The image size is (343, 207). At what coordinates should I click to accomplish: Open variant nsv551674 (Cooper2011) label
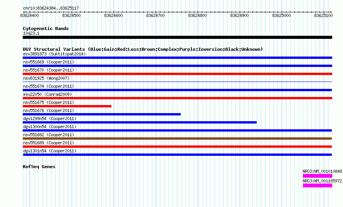49,86
